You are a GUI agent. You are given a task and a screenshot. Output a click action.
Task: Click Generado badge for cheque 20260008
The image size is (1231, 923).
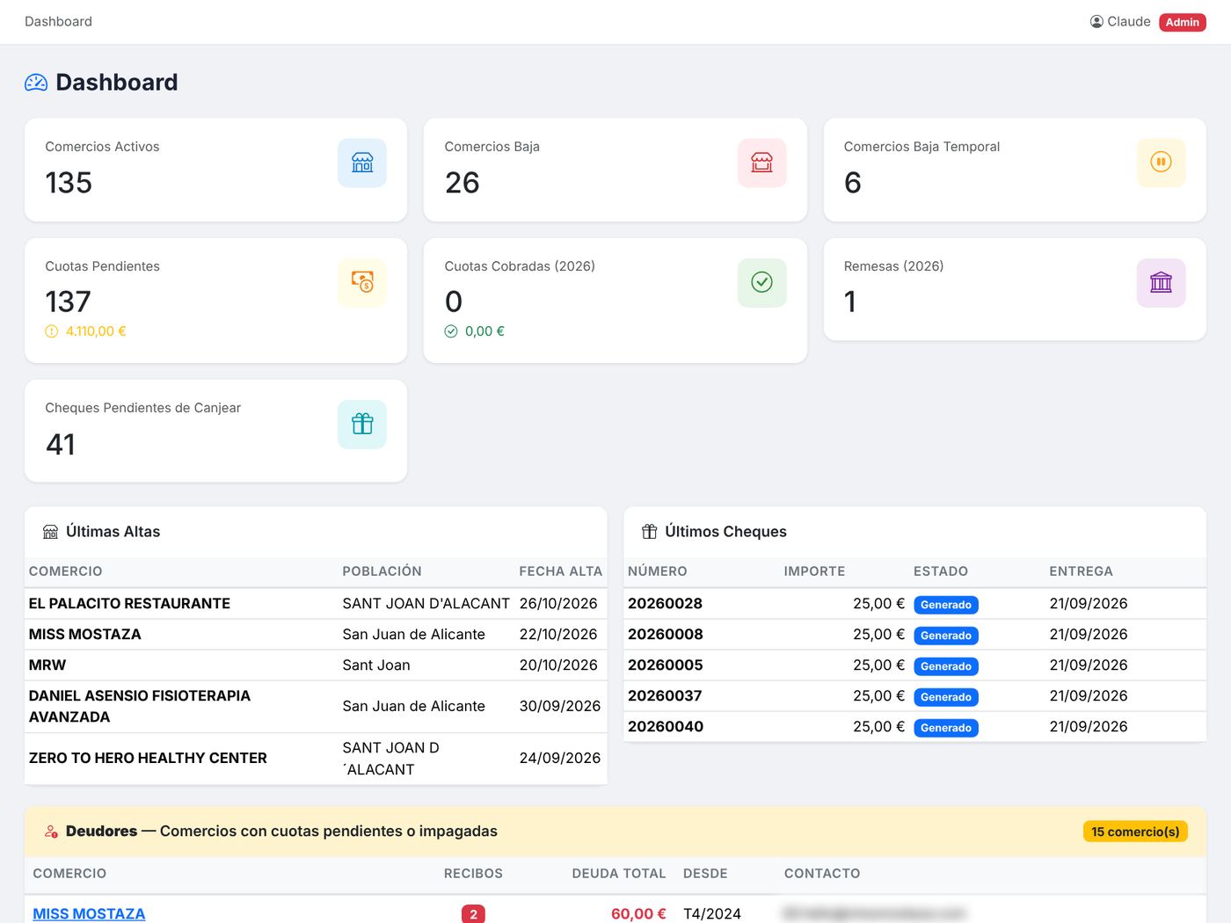point(946,636)
